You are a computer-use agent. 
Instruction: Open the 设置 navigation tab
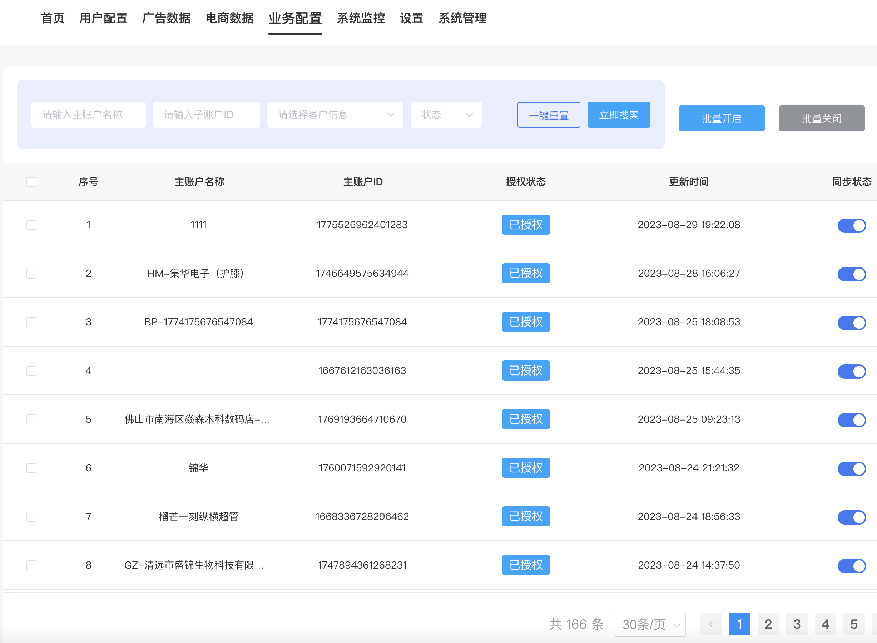(411, 18)
